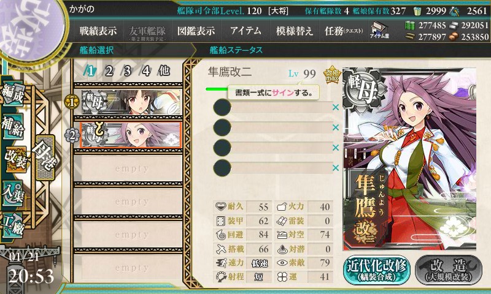Remove equipment in the first slot
Viewport: 491px width, 294px height.
[336, 107]
